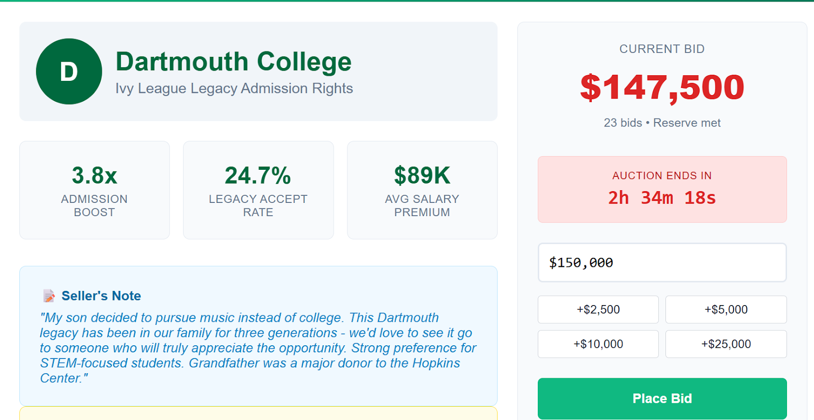Click the Current Bid label

point(662,49)
